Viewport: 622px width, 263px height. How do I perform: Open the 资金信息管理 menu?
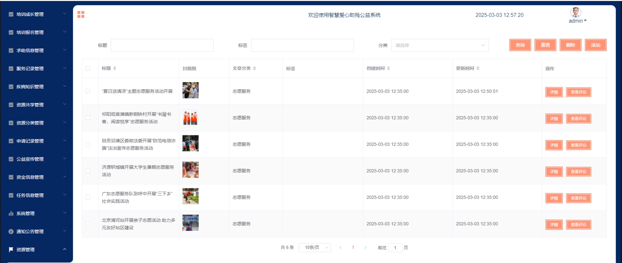36,177
